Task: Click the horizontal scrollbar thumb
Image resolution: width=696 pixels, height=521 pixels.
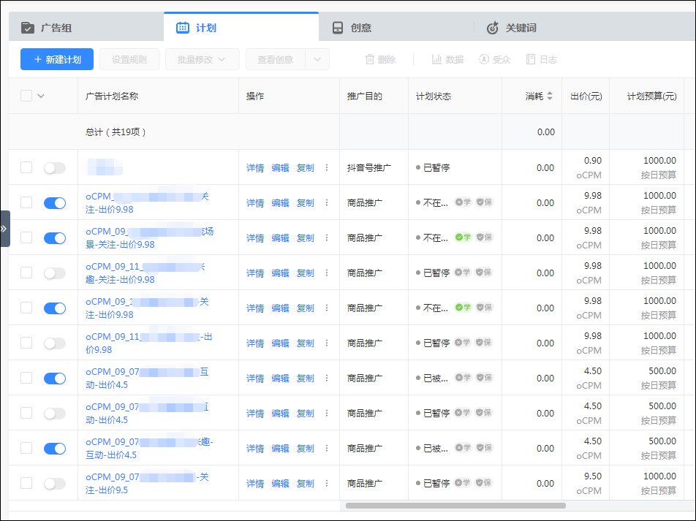Action: click(x=455, y=506)
